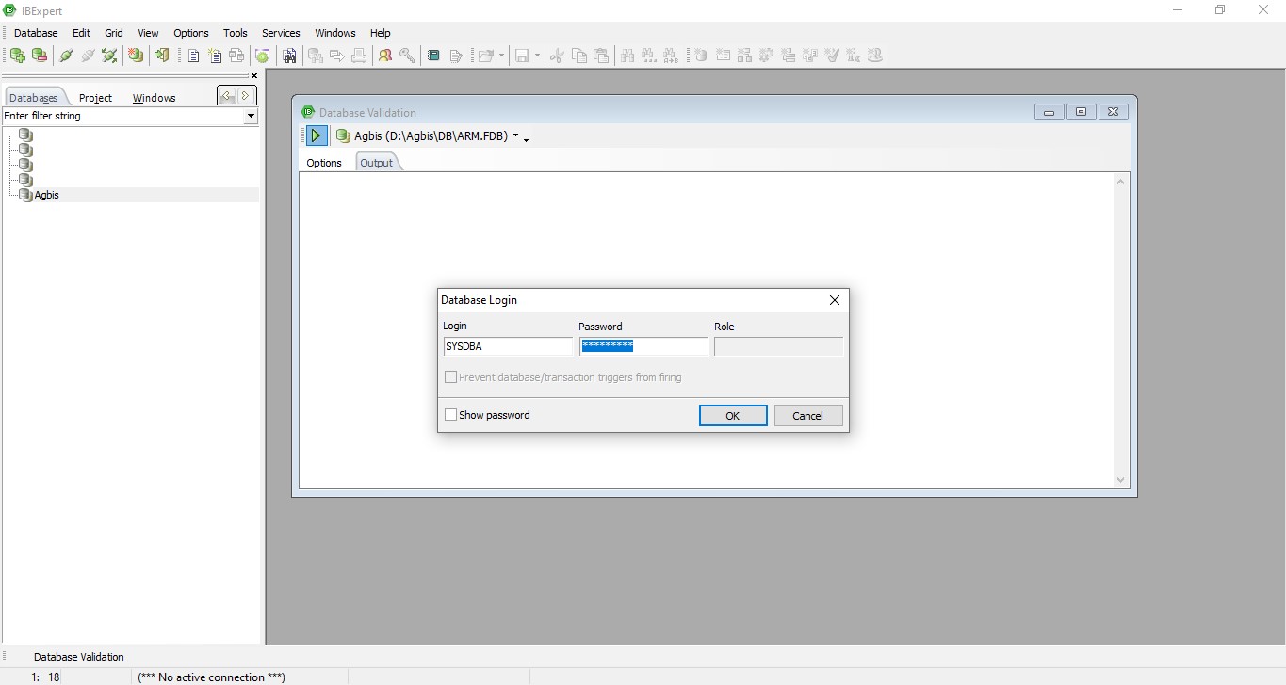Open the SQL Editor document icon
The height and width of the screenshot is (685, 1286).
click(x=193, y=56)
